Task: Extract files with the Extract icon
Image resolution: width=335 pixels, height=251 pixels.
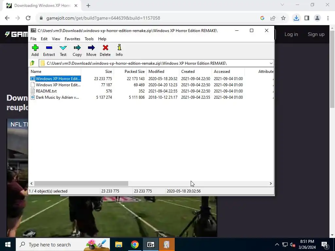Action: pyautogui.click(x=49, y=48)
